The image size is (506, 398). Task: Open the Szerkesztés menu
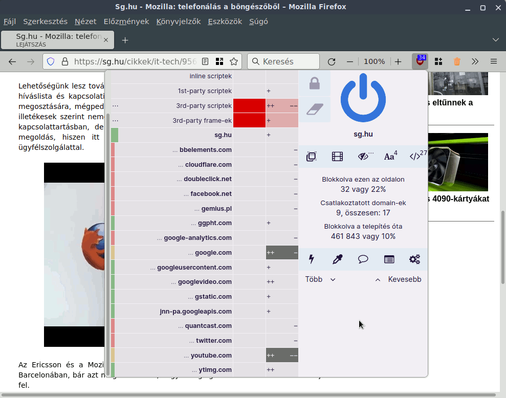point(45,21)
